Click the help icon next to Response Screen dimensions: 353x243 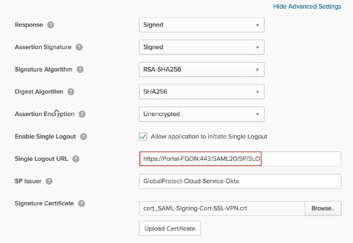pyautogui.click(x=51, y=25)
